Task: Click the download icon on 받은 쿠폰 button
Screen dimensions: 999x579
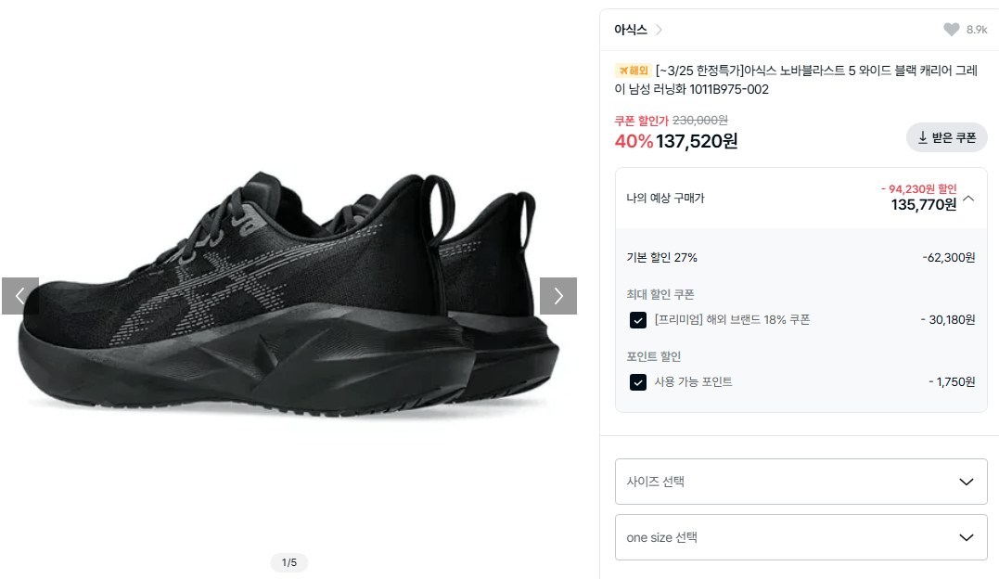Action: 924,136
